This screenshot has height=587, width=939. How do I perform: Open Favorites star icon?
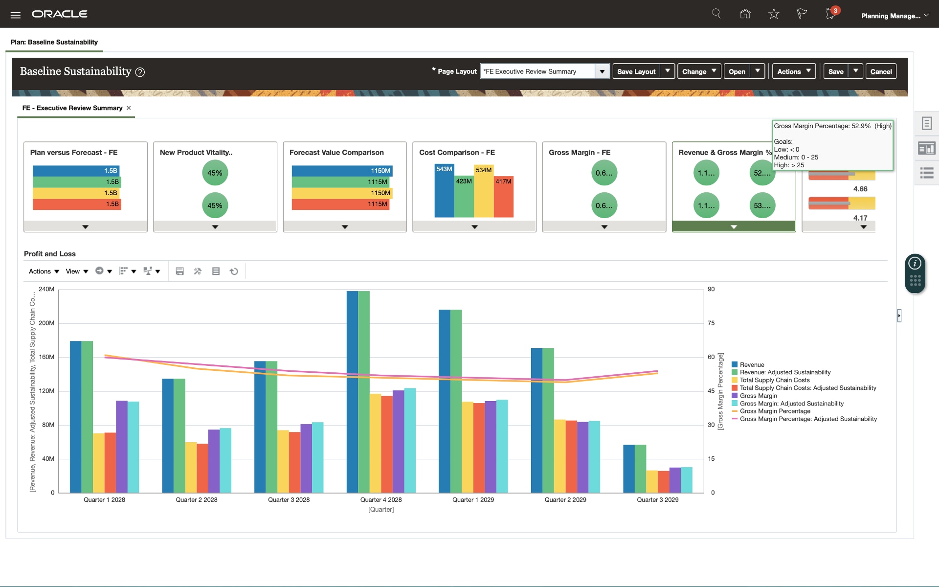coord(773,14)
